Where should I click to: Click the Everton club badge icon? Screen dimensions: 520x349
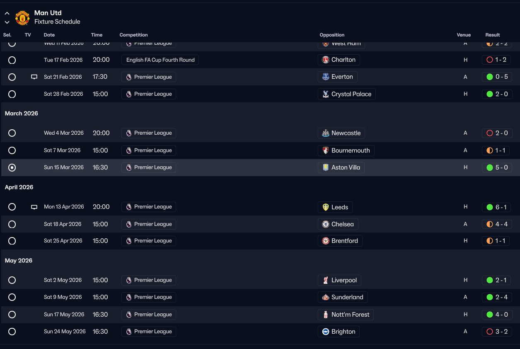click(x=326, y=77)
